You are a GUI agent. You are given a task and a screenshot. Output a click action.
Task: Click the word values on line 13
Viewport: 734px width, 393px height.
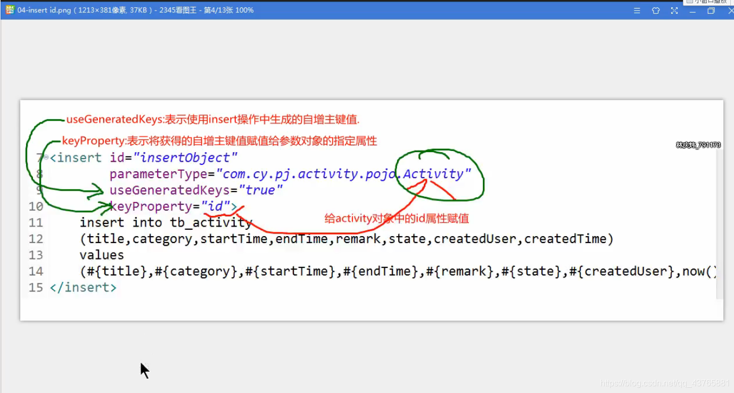point(102,255)
